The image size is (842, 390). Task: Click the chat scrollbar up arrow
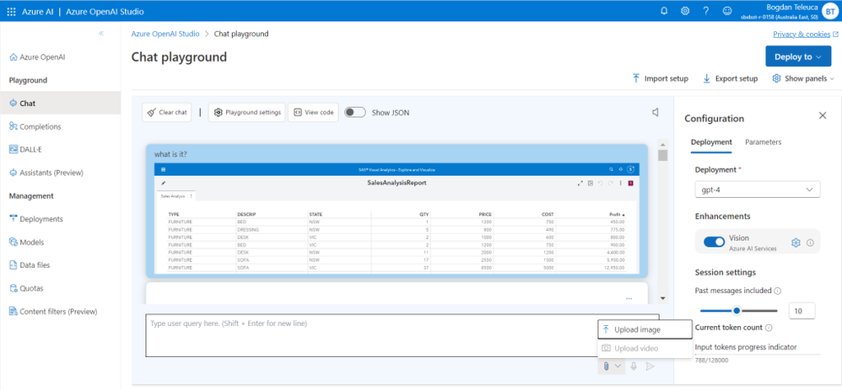click(x=663, y=145)
